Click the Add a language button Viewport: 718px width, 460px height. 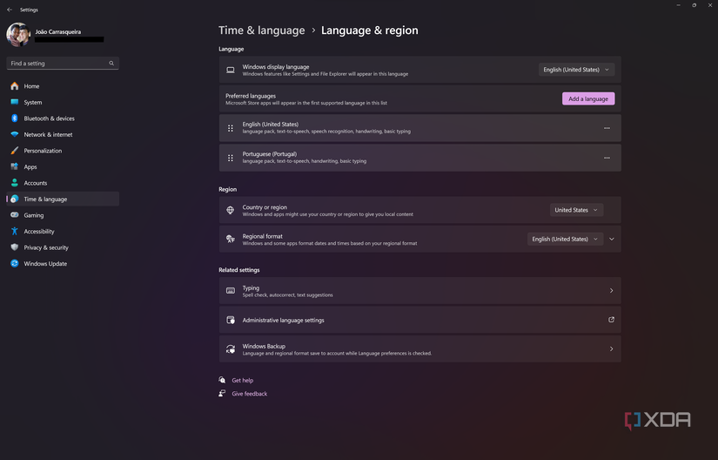click(x=588, y=98)
